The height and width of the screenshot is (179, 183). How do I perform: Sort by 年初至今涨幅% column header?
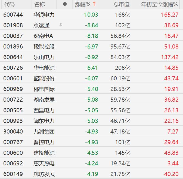(x=159, y=4)
